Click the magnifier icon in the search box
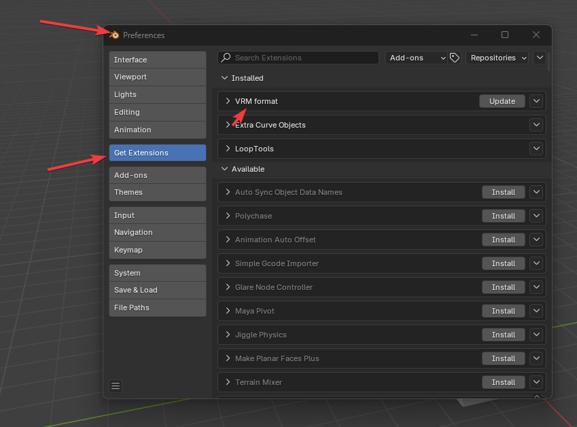 227,58
